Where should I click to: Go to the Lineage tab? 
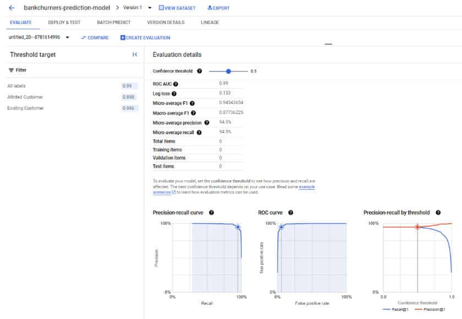(210, 23)
